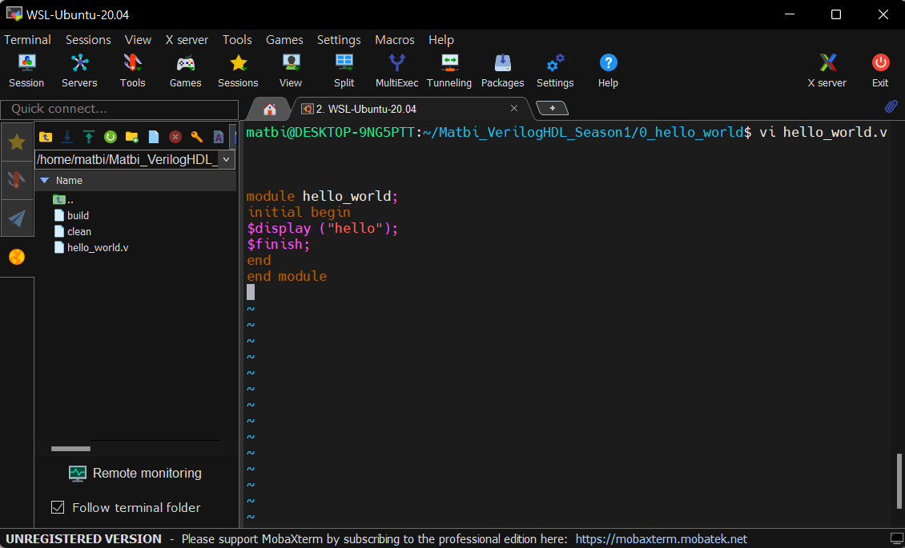Click the paperclip icon beside the tabs
905x548 pixels.
(891, 107)
